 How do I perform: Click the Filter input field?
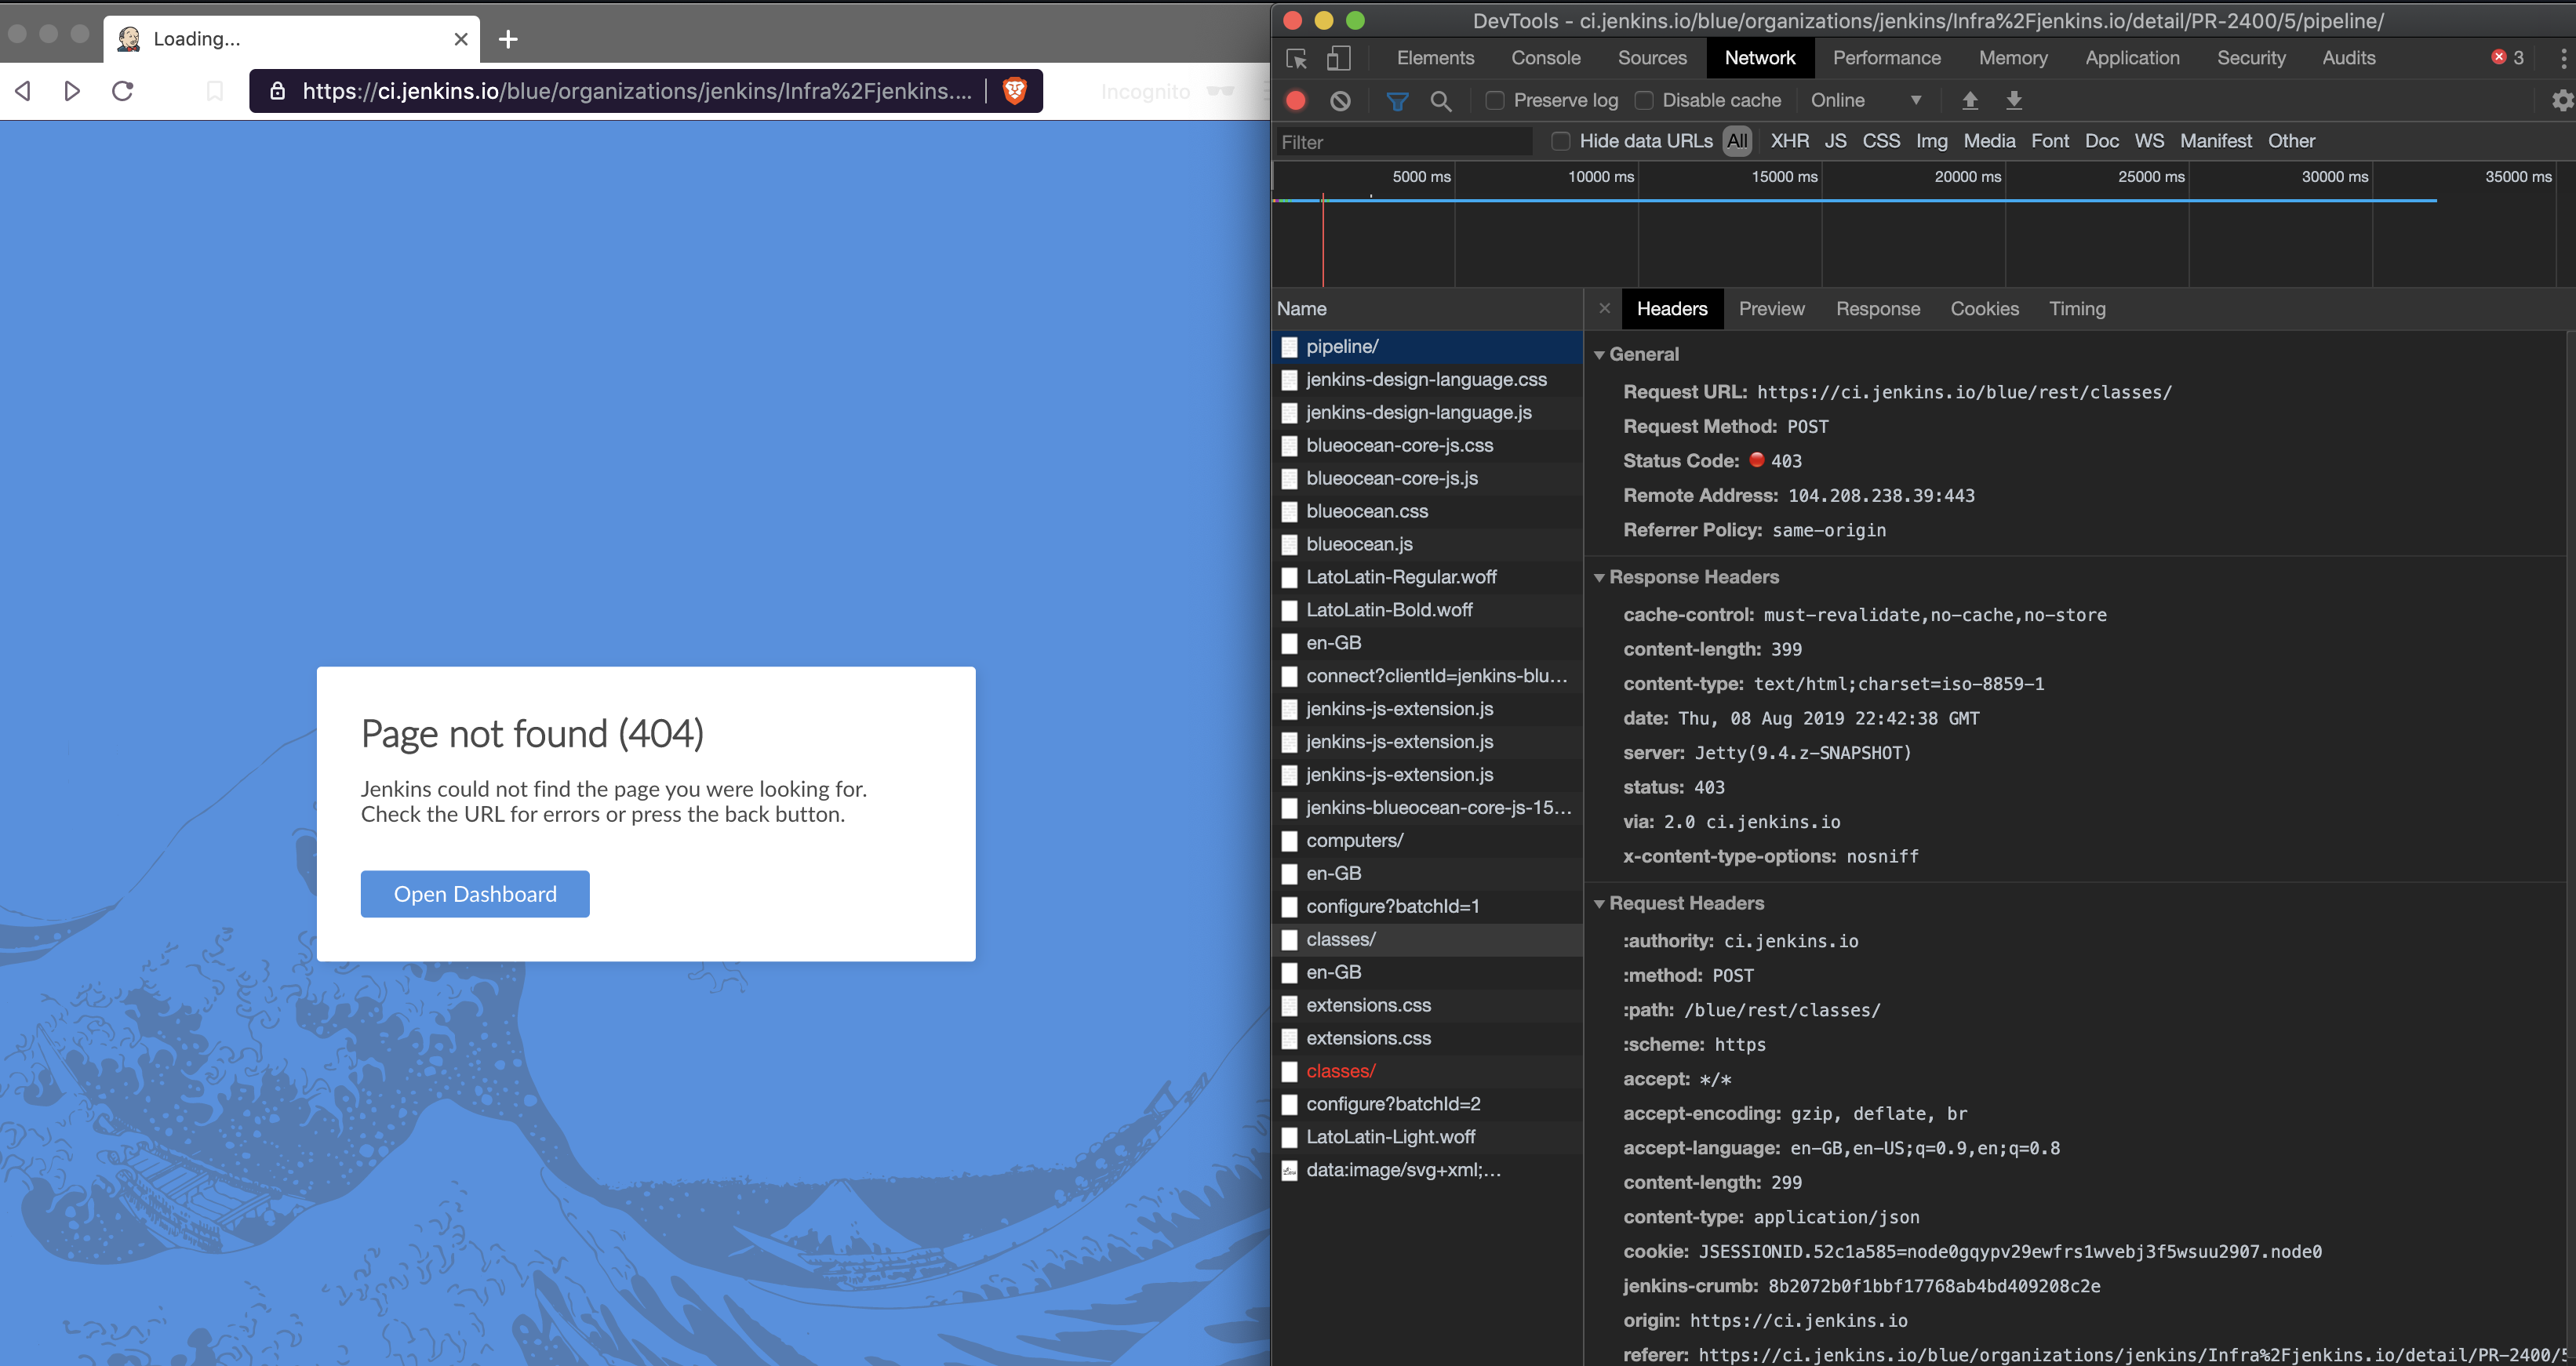[x=1404, y=142]
